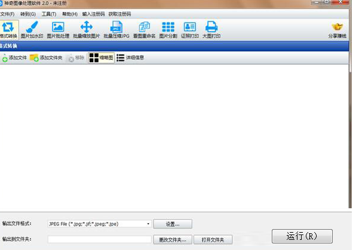Open the 图片批处理 batch processing tool

pos(58,29)
